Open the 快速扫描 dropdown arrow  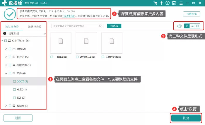(45, 34)
